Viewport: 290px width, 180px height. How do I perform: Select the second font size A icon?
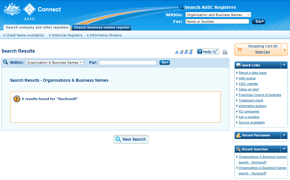click(x=181, y=52)
